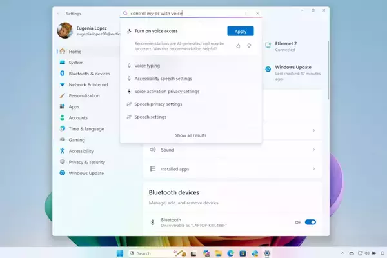
Task: Click the Bluetooth symbol icon
Action: coord(152,222)
